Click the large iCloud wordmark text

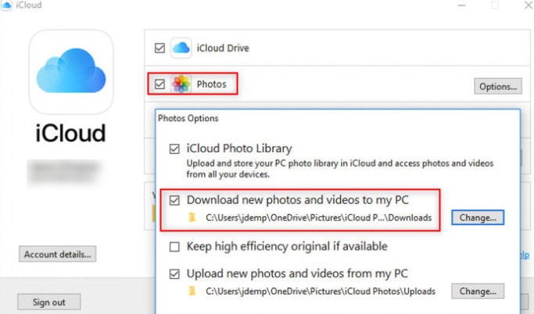71,133
